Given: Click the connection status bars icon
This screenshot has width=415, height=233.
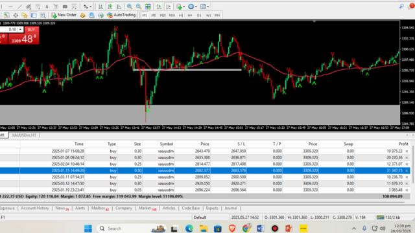Looking at the screenshot, I should pyautogui.click(x=381, y=217).
